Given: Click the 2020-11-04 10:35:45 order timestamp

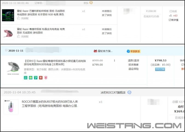Looking at the screenshot, I should coord(20,92).
